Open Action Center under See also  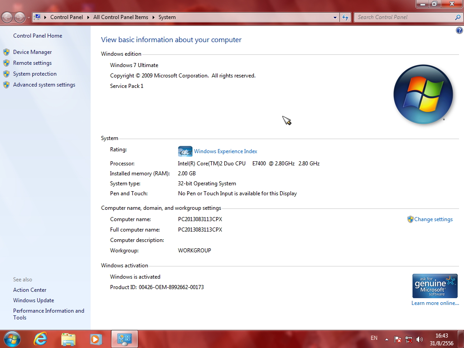click(29, 290)
